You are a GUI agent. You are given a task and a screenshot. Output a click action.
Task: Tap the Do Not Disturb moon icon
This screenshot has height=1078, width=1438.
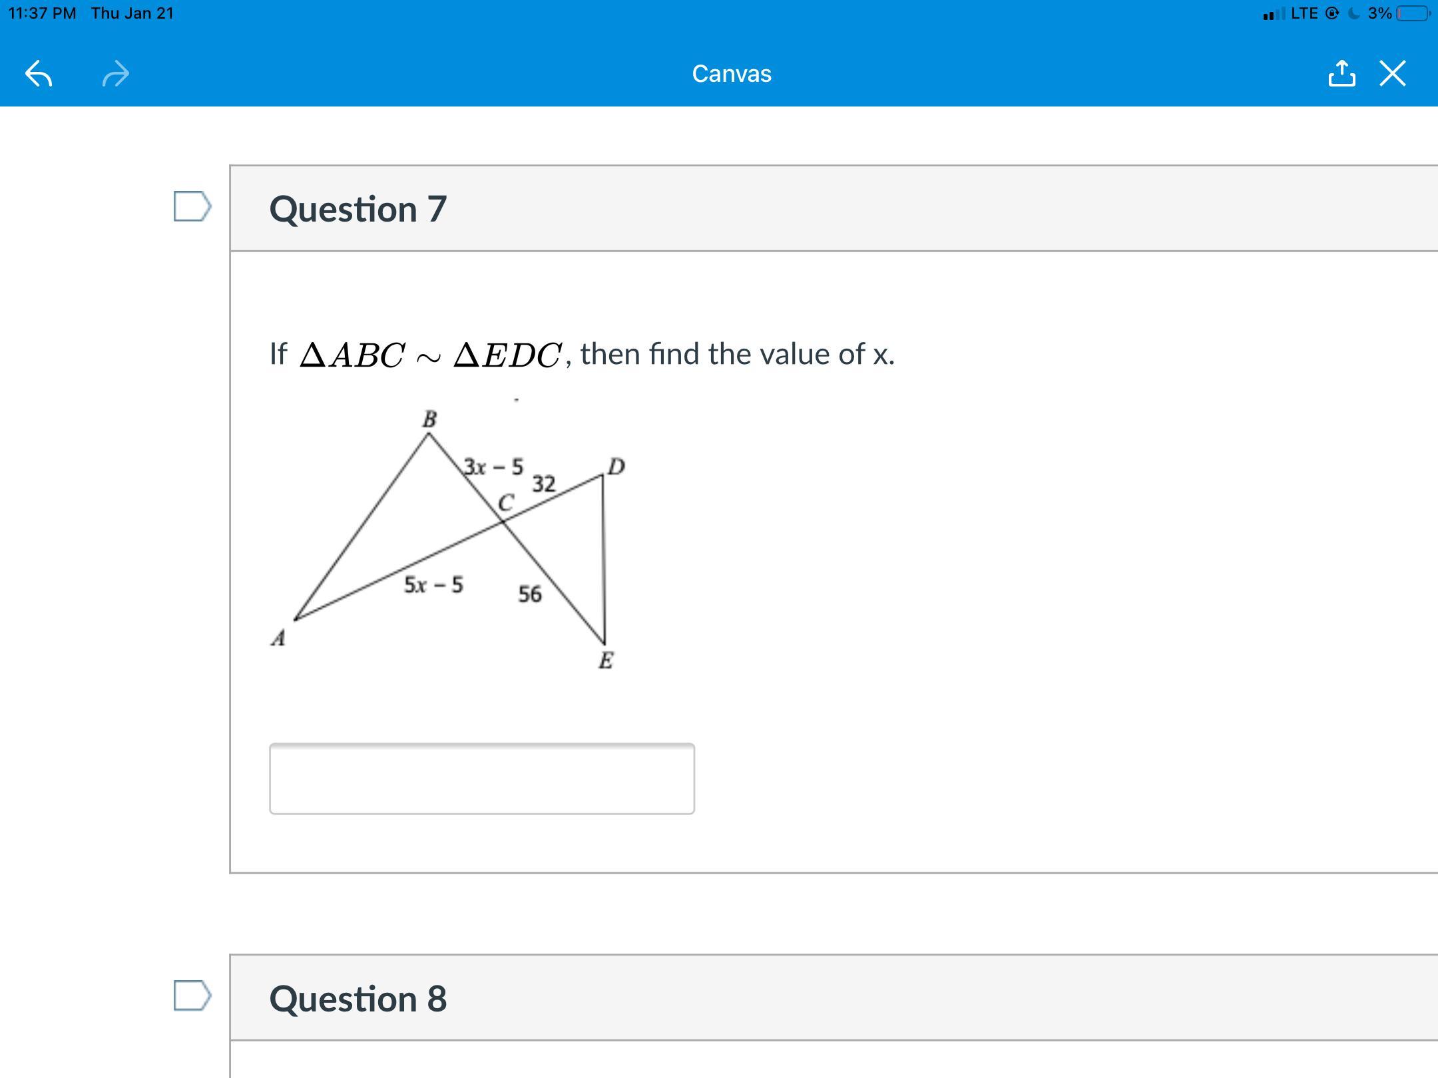point(1354,13)
